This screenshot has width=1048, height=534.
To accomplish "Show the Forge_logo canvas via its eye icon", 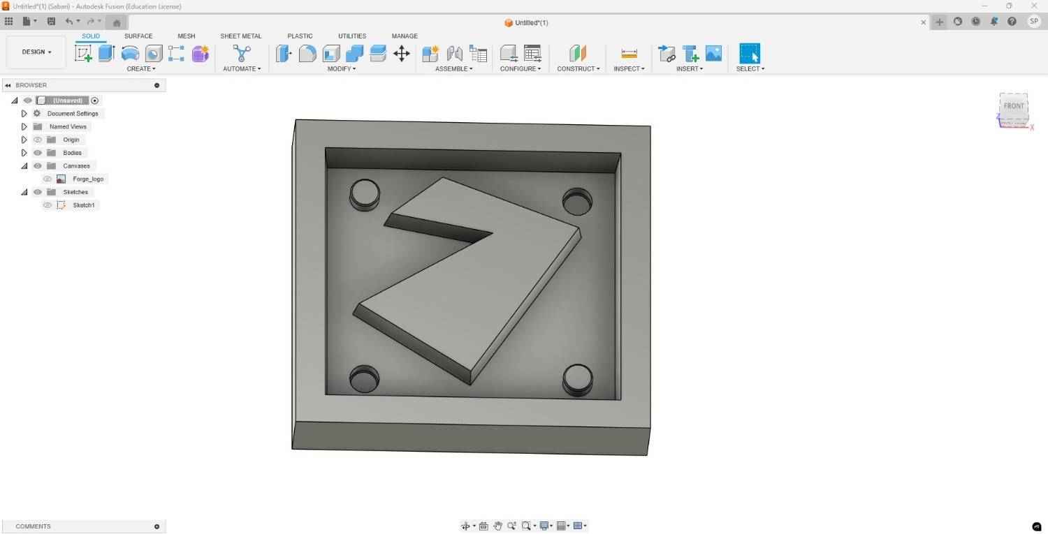I will click(x=48, y=179).
